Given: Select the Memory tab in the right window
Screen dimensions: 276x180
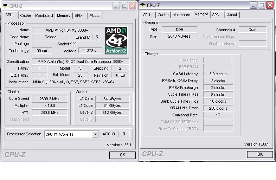Looking at the screenshot, I should 201,14.
